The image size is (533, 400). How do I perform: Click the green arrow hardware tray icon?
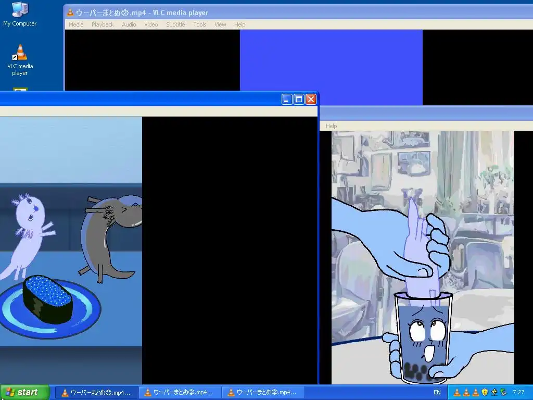point(503,393)
